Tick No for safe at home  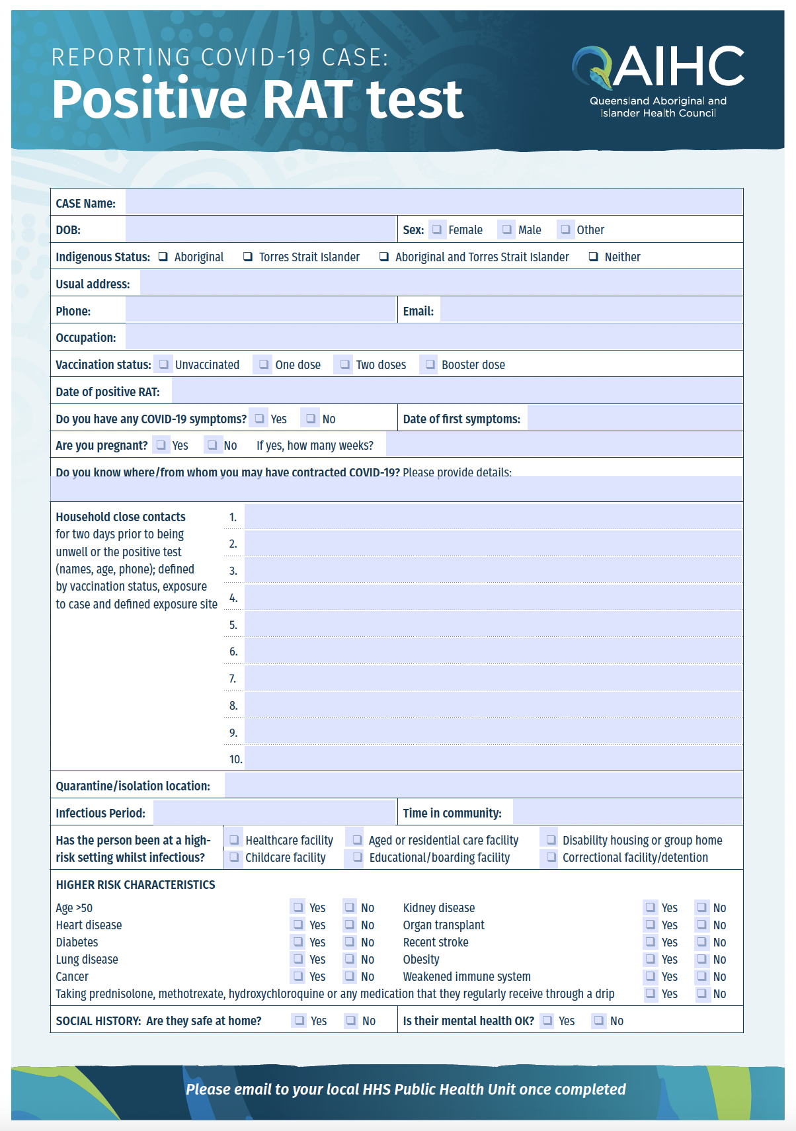(352, 1021)
